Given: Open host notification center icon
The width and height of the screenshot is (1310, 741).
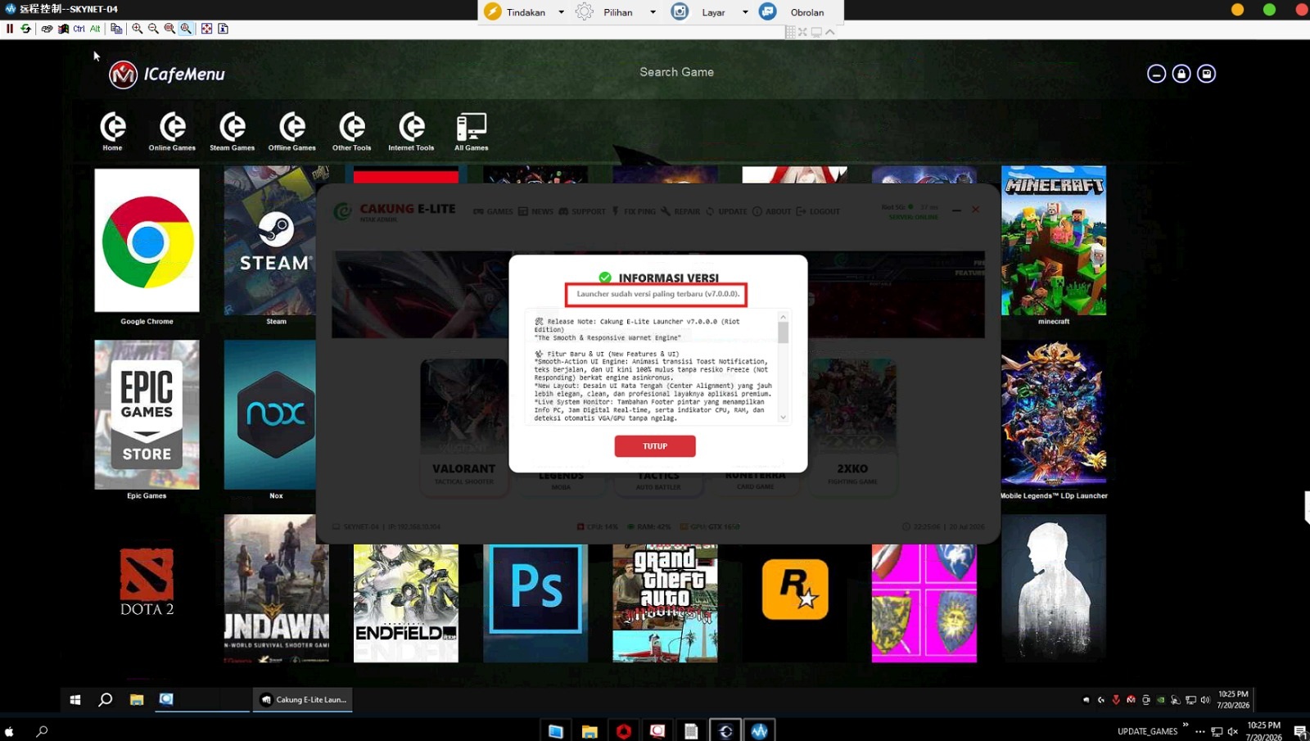Looking at the screenshot, I should tap(1300, 731).
